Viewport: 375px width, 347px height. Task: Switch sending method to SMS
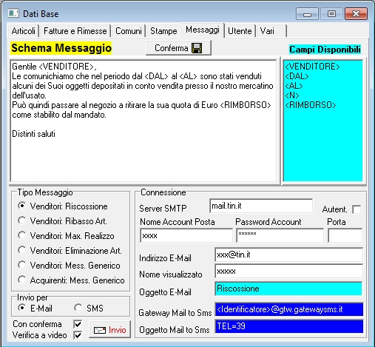click(x=78, y=308)
